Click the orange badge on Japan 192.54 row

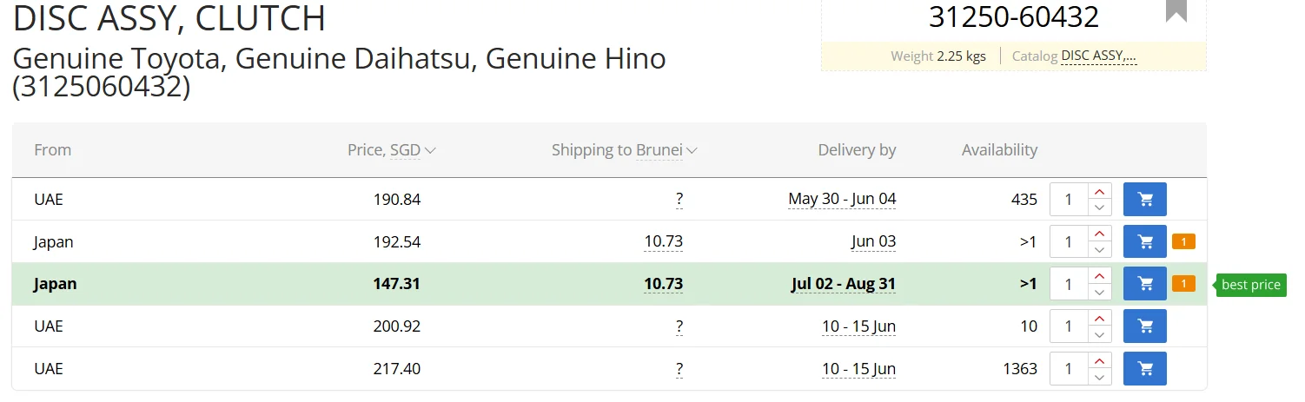[1183, 241]
